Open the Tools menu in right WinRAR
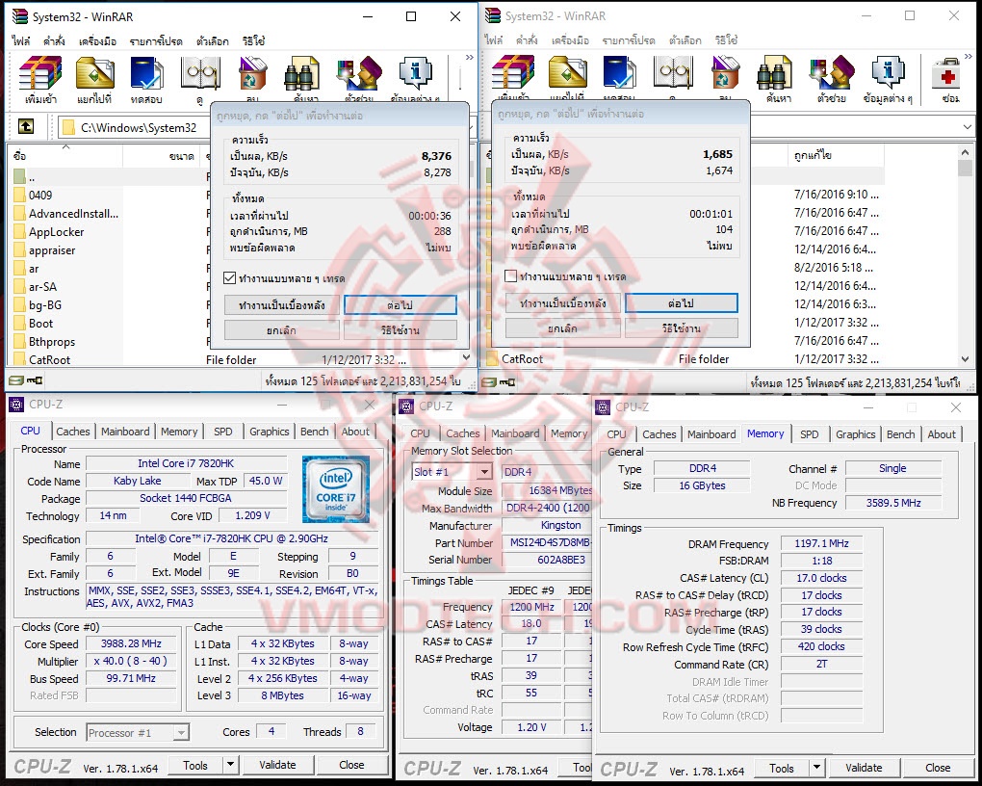Screen dimensions: 982x786 tap(570, 40)
